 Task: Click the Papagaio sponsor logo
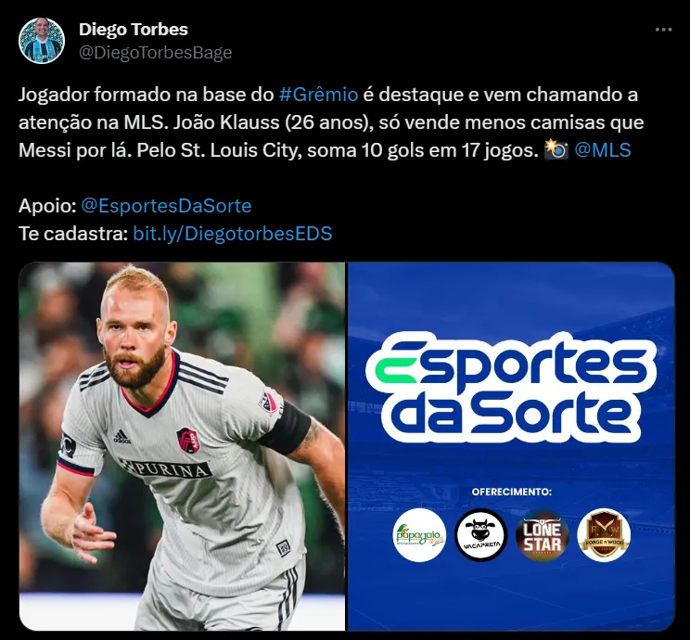(x=419, y=535)
